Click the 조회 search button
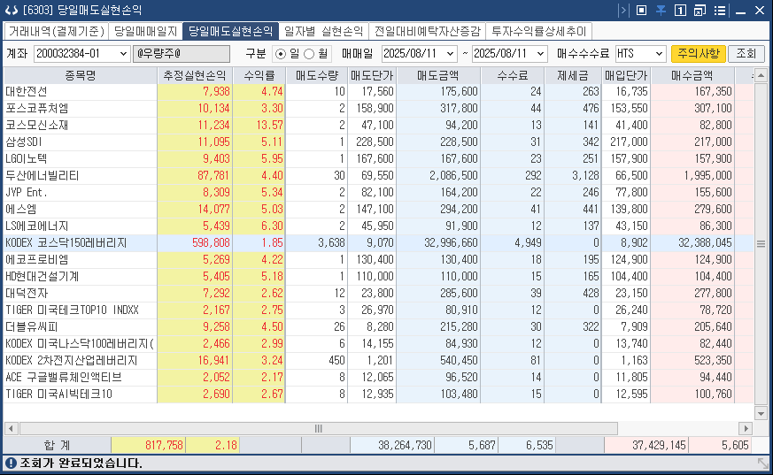Screen dimensions: 773x475 [x=746, y=54]
